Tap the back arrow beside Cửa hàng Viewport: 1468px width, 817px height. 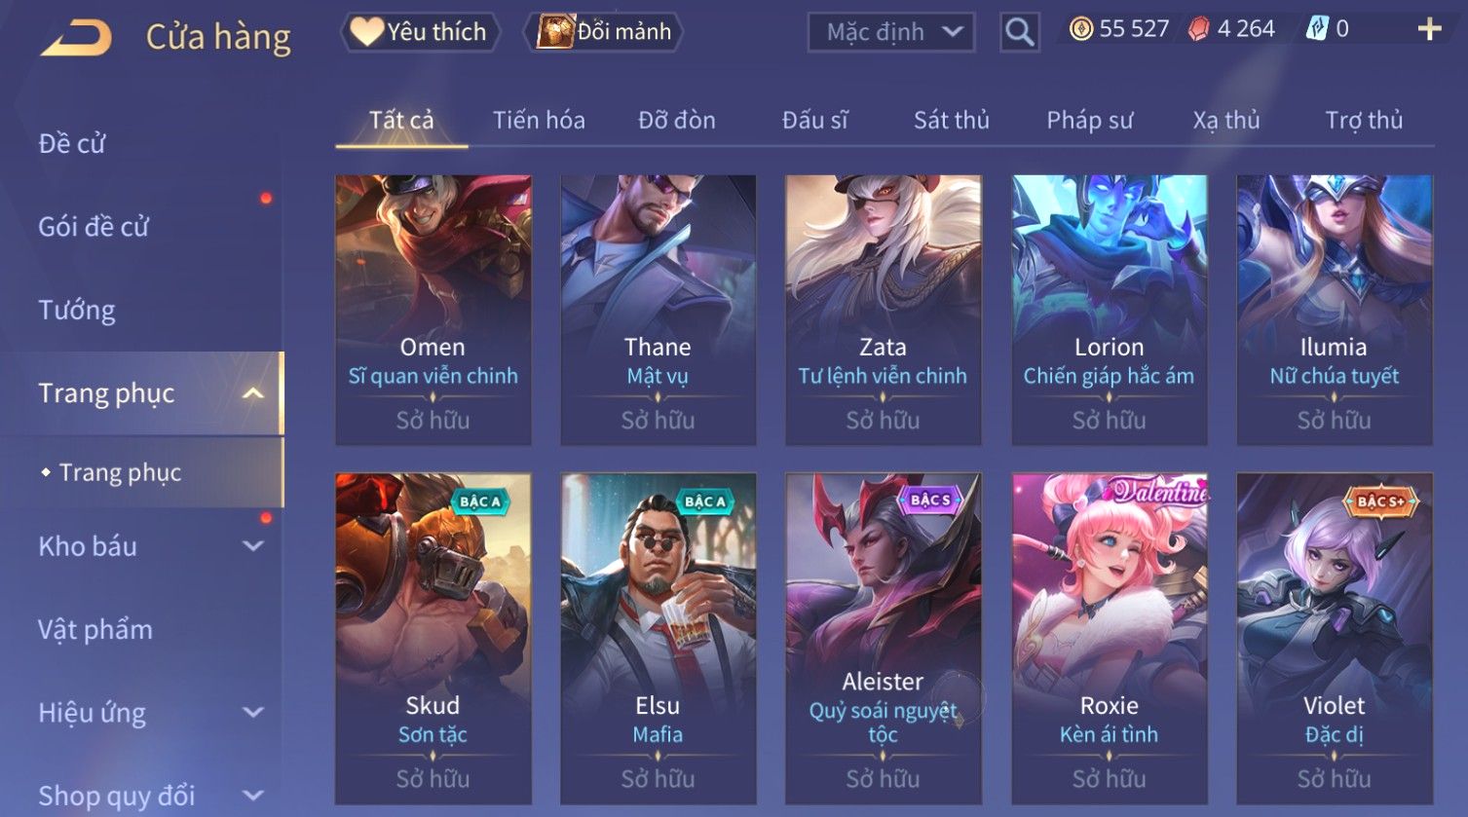76,38
